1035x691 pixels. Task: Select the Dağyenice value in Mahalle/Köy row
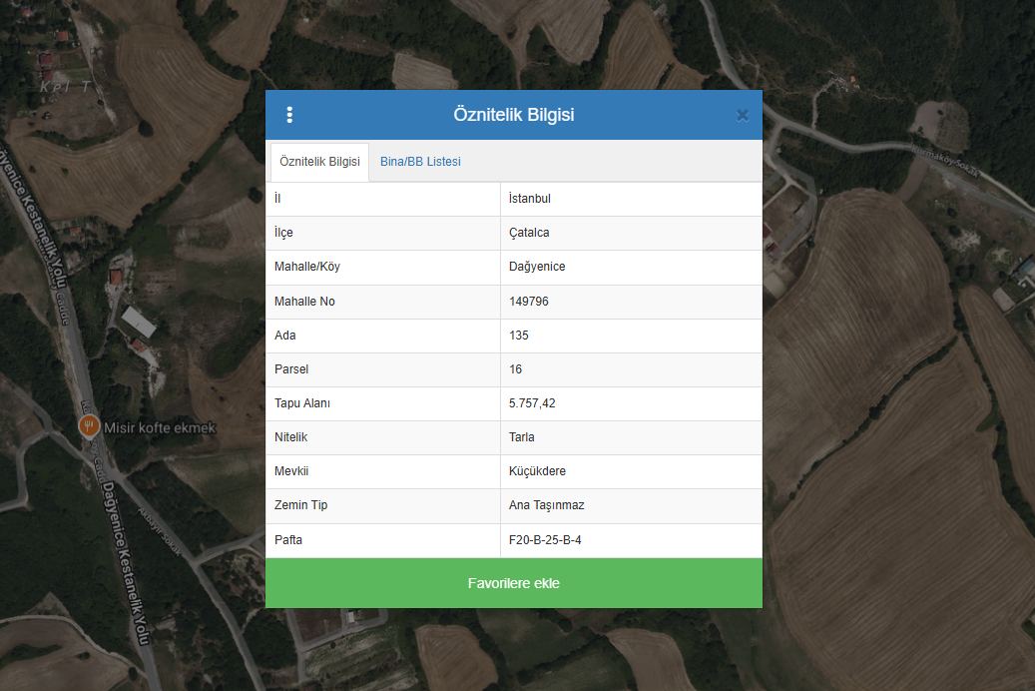[x=537, y=267]
